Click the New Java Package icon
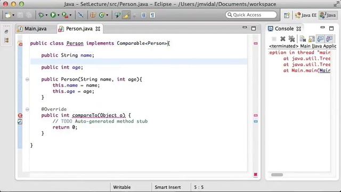Screen dimensions: 341x192 coord(93,15)
